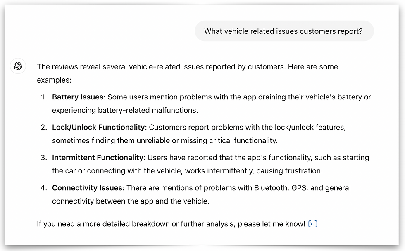Screen dimensions: 405x251
Task: Click the 'examples:' text in the intro
Action: (x=54, y=80)
